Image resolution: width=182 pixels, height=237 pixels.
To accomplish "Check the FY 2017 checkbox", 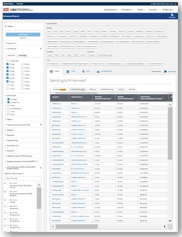I will click(7, 85).
